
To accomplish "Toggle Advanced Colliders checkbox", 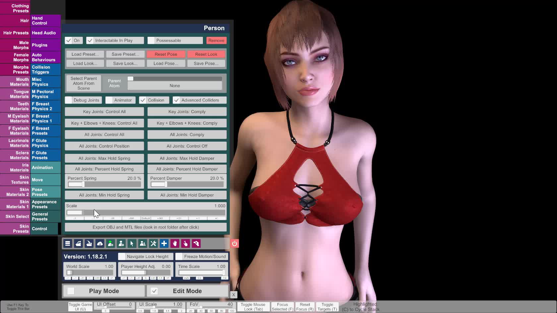I will [x=176, y=100].
